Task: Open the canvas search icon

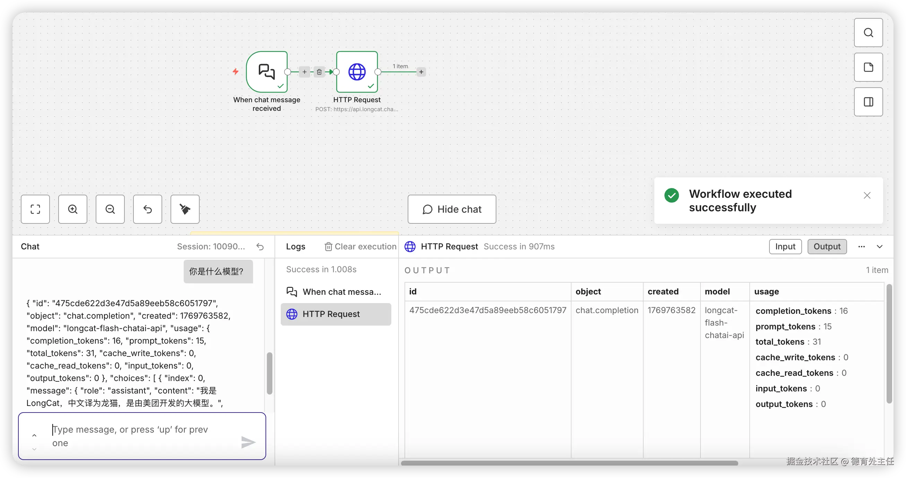Action: click(868, 33)
